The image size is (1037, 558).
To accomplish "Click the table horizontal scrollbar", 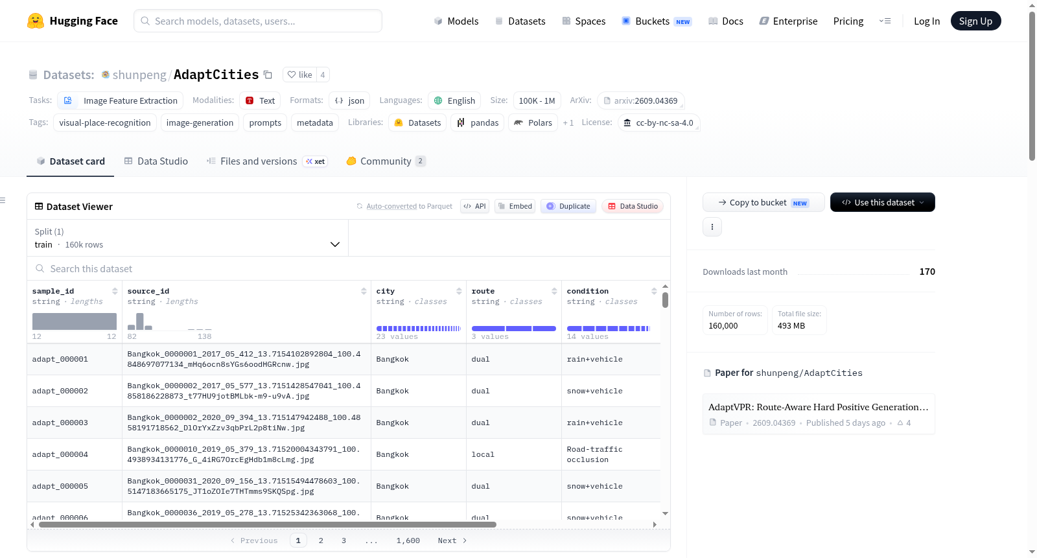I will pos(268,525).
